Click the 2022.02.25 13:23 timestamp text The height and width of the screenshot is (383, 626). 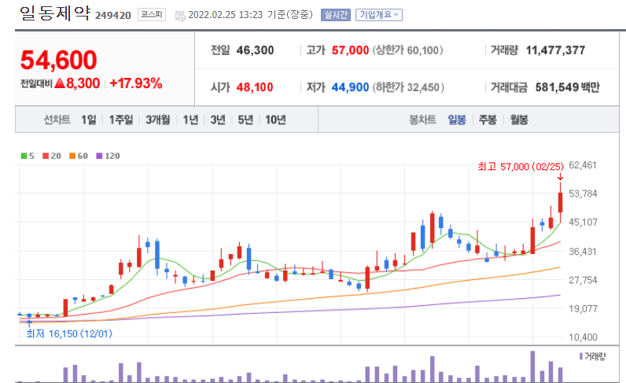[x=225, y=15]
